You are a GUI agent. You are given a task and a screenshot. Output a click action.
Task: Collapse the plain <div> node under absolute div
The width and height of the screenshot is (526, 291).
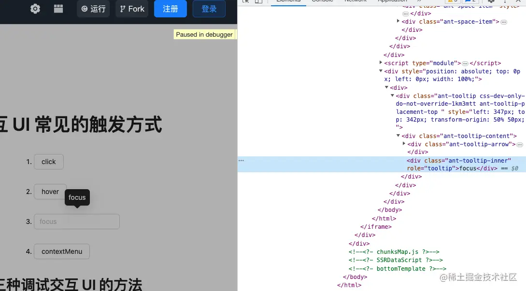pyautogui.click(x=386, y=87)
